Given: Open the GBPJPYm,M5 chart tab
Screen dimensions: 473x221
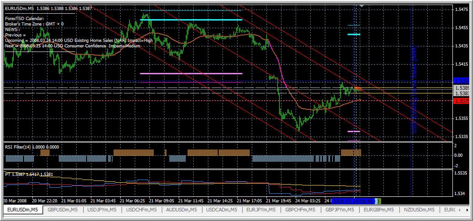Looking at the screenshot, I should coord(340,210).
